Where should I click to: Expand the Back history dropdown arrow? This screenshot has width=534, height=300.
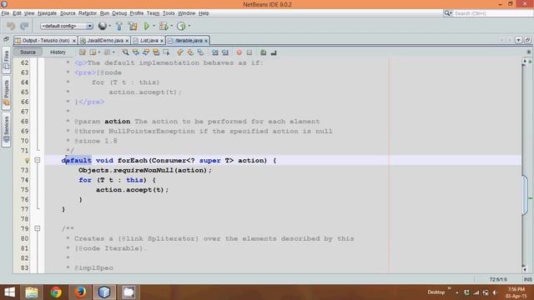99,52
